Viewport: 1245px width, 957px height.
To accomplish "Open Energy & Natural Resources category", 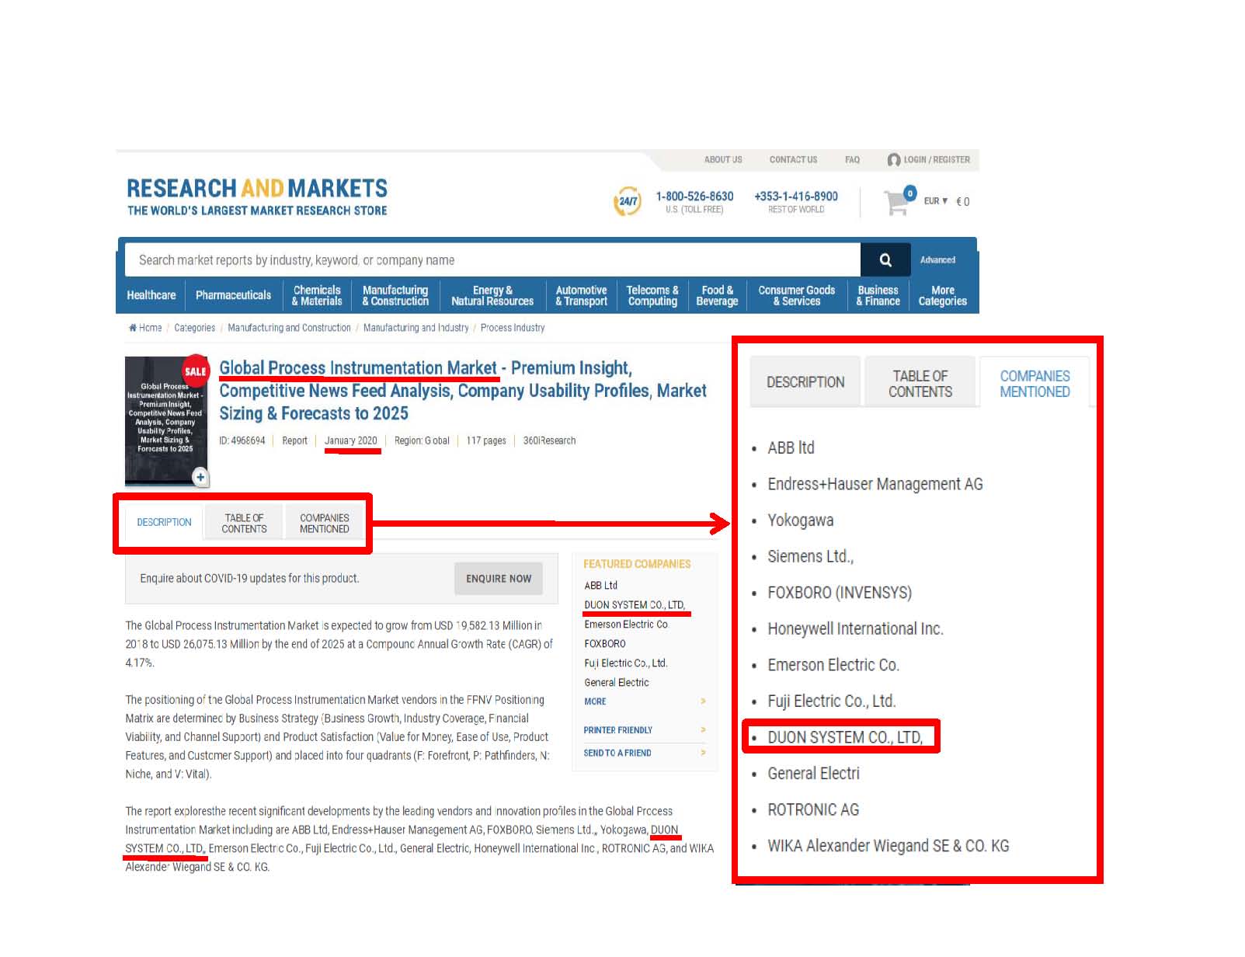I will [492, 296].
